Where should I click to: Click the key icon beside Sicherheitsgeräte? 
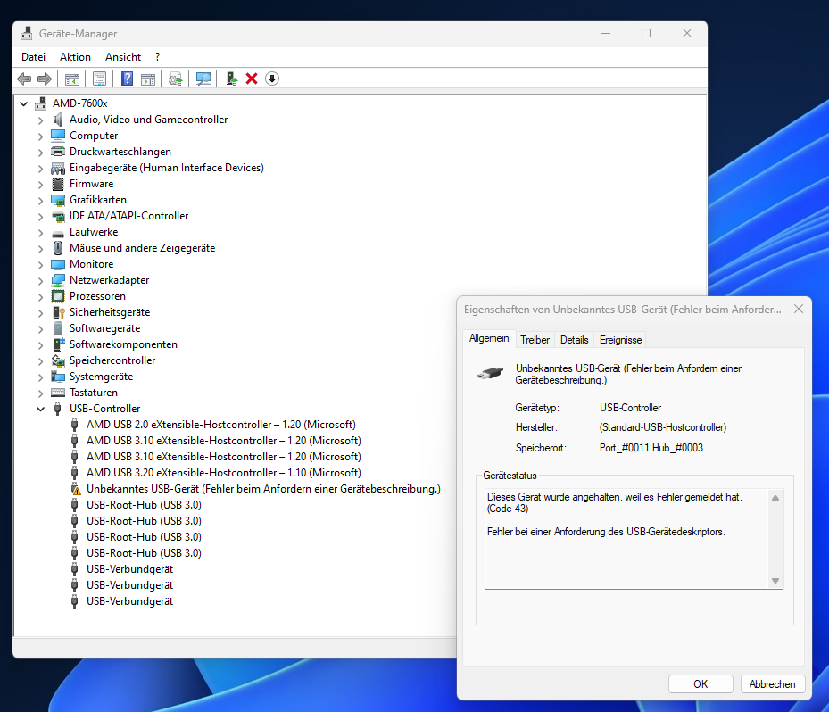point(58,312)
